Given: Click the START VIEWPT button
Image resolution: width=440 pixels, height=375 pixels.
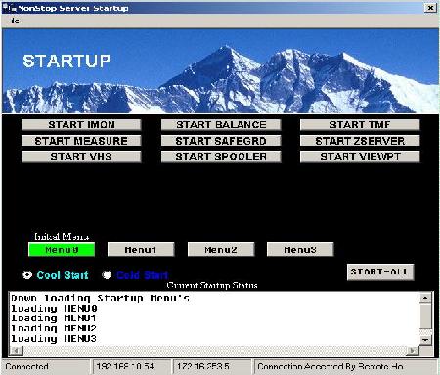Looking at the screenshot, I should (x=360, y=156).
